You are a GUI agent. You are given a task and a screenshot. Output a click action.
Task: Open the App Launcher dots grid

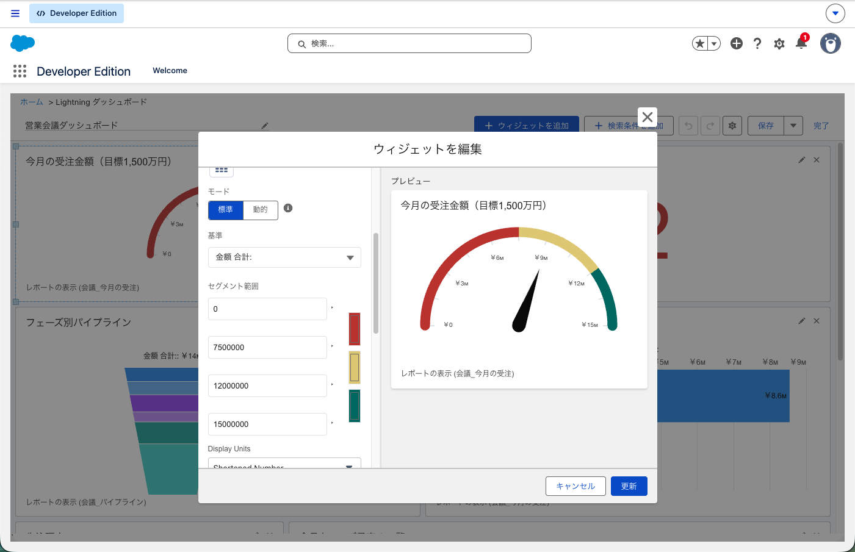click(20, 71)
